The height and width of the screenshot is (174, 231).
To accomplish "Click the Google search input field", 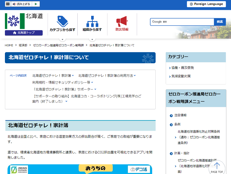I will 182,22.
